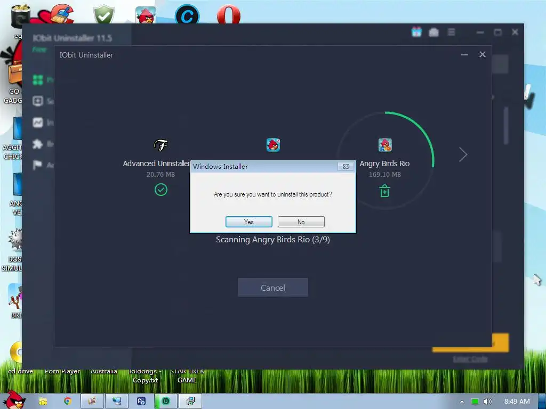
Task: Cancel the Angry Birds Rio scanning
Action: (272, 287)
